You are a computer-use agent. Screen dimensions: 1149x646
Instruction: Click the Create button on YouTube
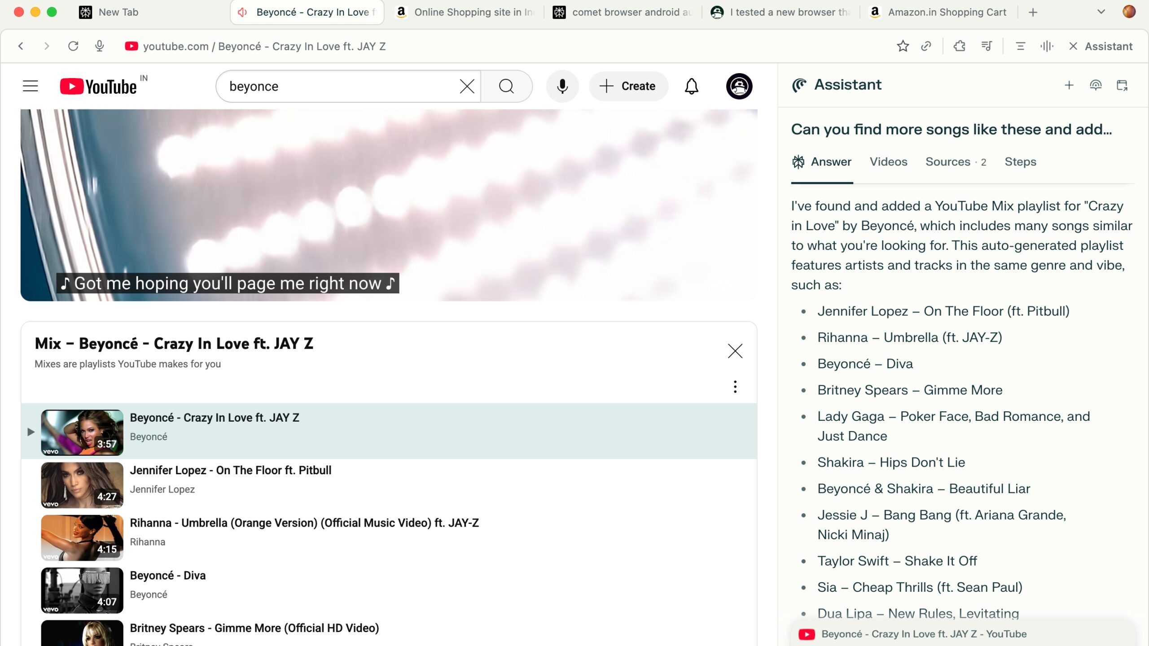(628, 86)
